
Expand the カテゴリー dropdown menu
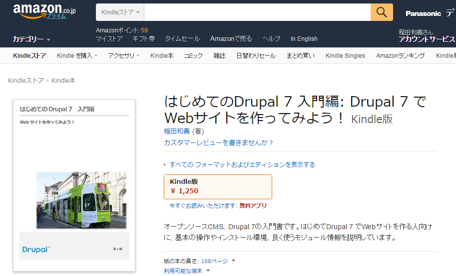(x=31, y=39)
